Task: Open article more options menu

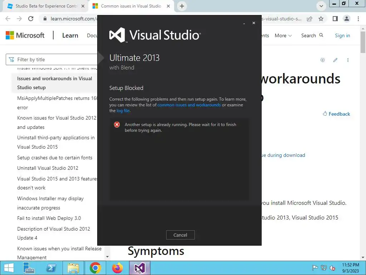Action: (x=348, y=60)
